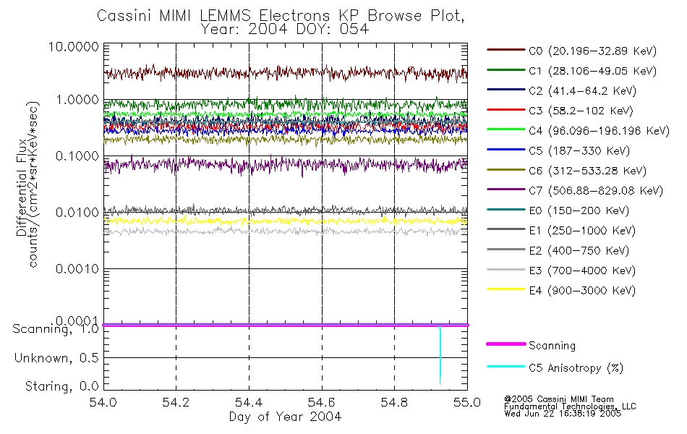Click the y-axis tick label 0.0010

77,269
